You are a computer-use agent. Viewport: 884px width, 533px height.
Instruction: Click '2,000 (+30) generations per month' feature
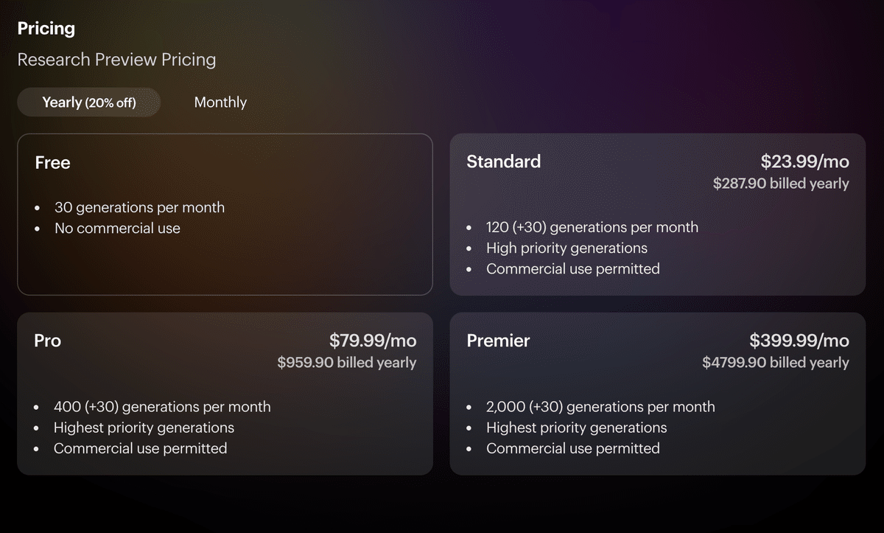(x=600, y=407)
